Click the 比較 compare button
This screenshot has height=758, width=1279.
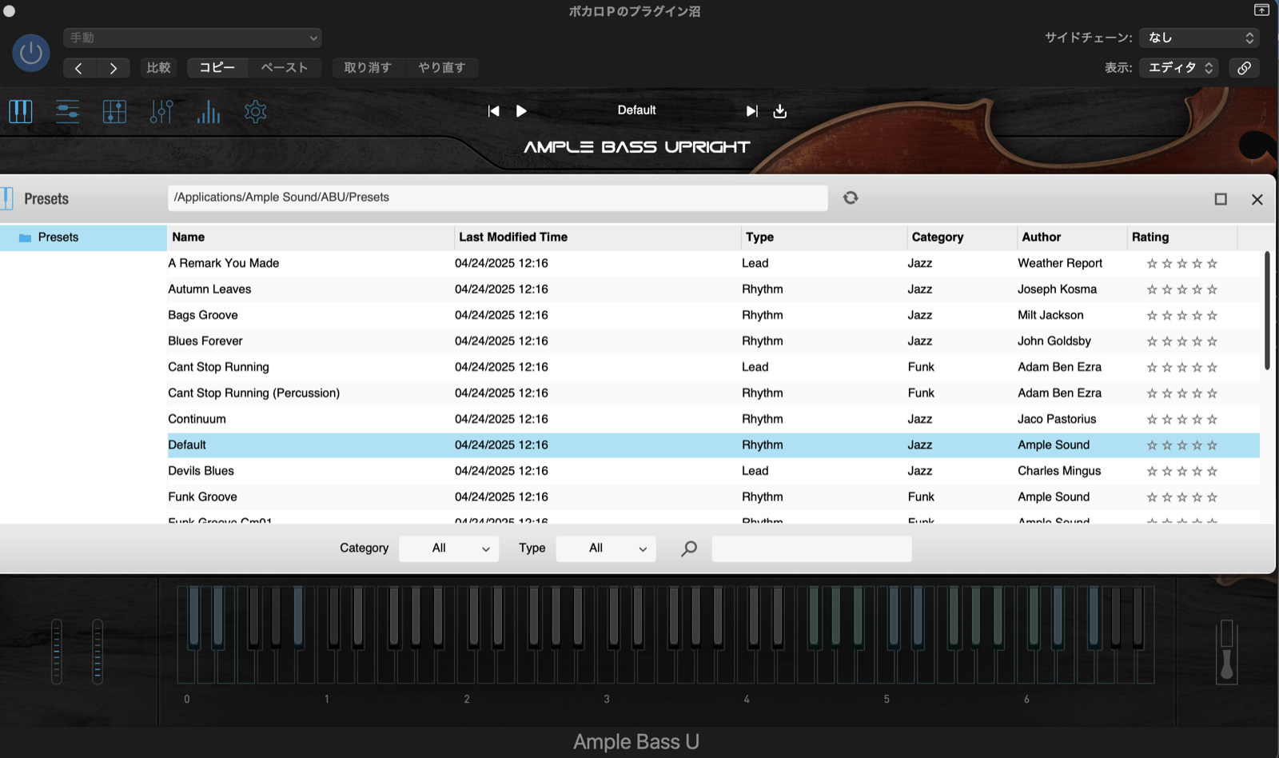tap(158, 68)
